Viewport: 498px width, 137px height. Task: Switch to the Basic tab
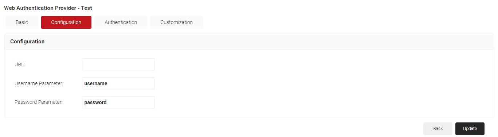(22, 22)
